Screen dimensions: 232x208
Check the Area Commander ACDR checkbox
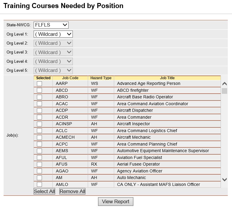[x=39, y=117]
